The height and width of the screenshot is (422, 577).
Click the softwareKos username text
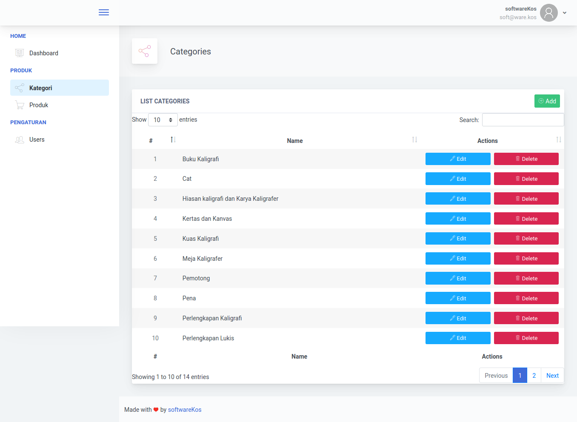click(521, 9)
